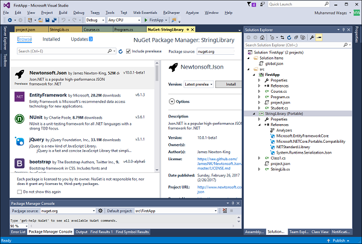Click the New Project toolbar icon
The width and height of the screenshot is (362, 244).
[x=30, y=20]
